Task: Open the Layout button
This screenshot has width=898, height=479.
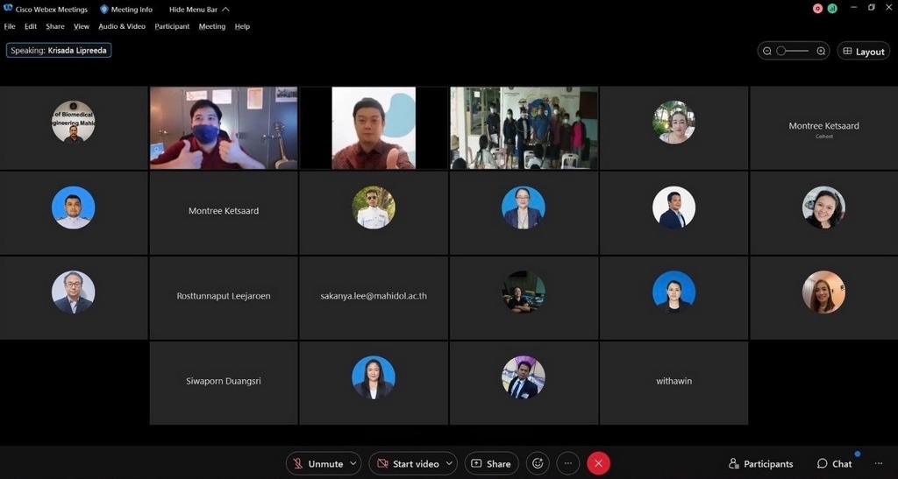Action: click(x=863, y=52)
